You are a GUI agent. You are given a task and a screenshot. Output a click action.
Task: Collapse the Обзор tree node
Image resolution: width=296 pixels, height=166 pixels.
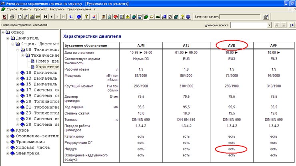pyautogui.click(x=3, y=33)
